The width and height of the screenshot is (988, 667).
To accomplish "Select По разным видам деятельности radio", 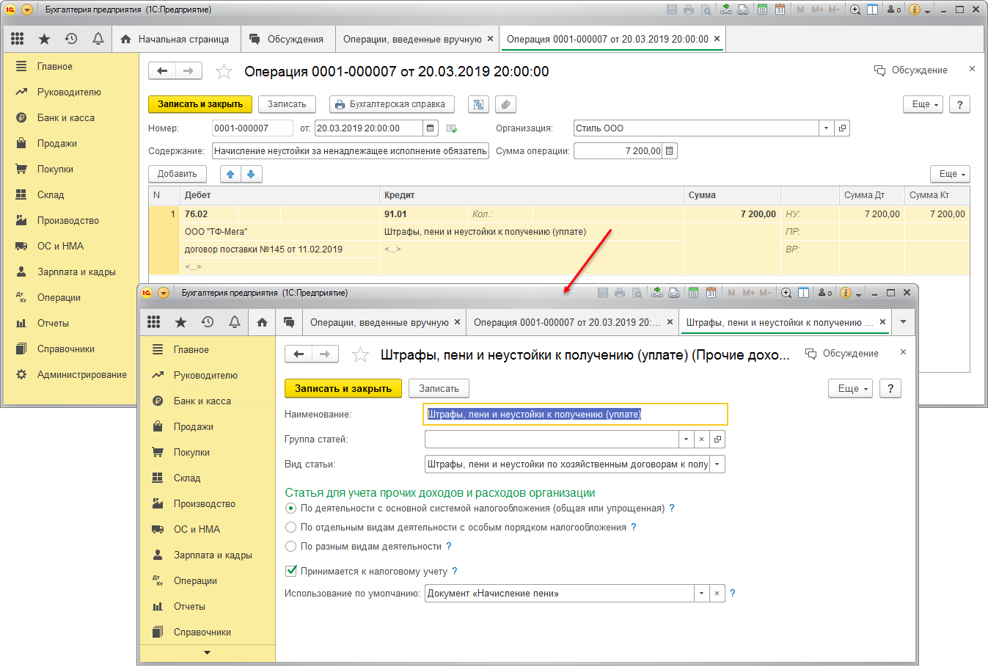I will tap(290, 546).
